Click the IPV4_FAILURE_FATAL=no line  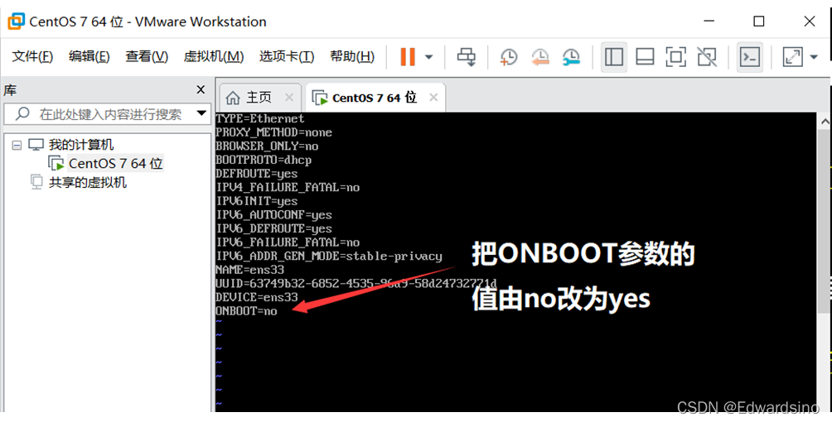tap(288, 187)
